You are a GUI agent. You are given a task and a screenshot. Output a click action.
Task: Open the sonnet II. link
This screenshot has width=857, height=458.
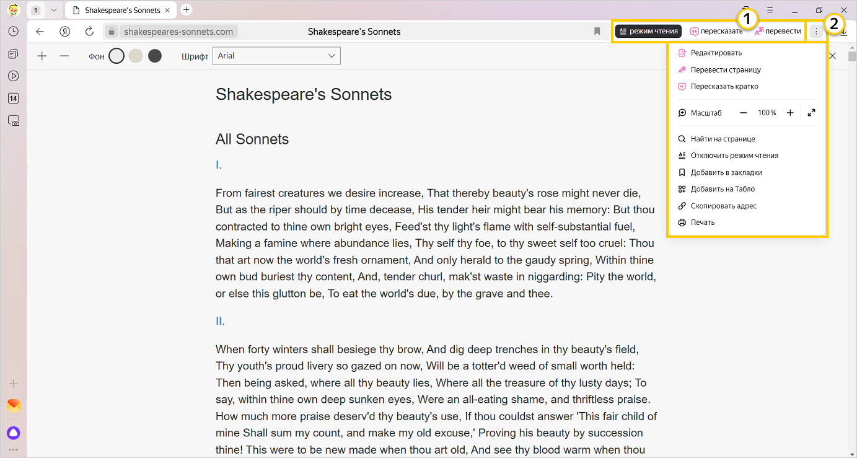(x=220, y=321)
